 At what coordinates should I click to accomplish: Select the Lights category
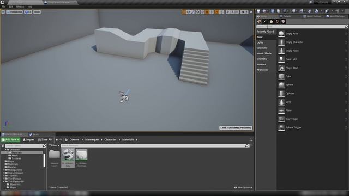click(x=260, y=42)
